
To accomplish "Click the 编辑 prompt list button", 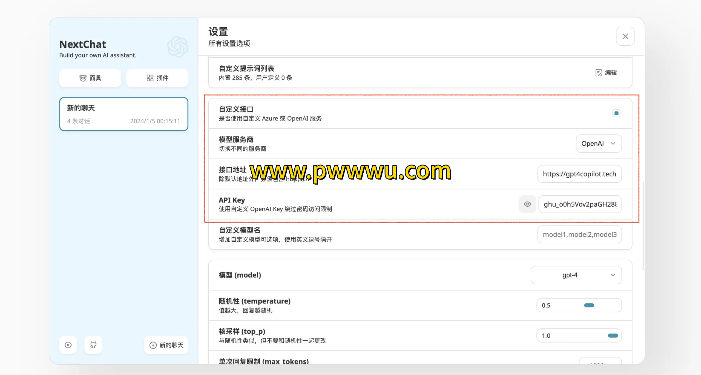I will [x=611, y=73].
